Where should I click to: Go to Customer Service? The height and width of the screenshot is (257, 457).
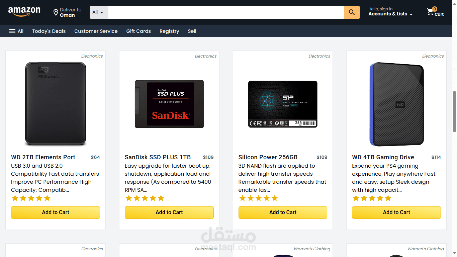(x=96, y=31)
